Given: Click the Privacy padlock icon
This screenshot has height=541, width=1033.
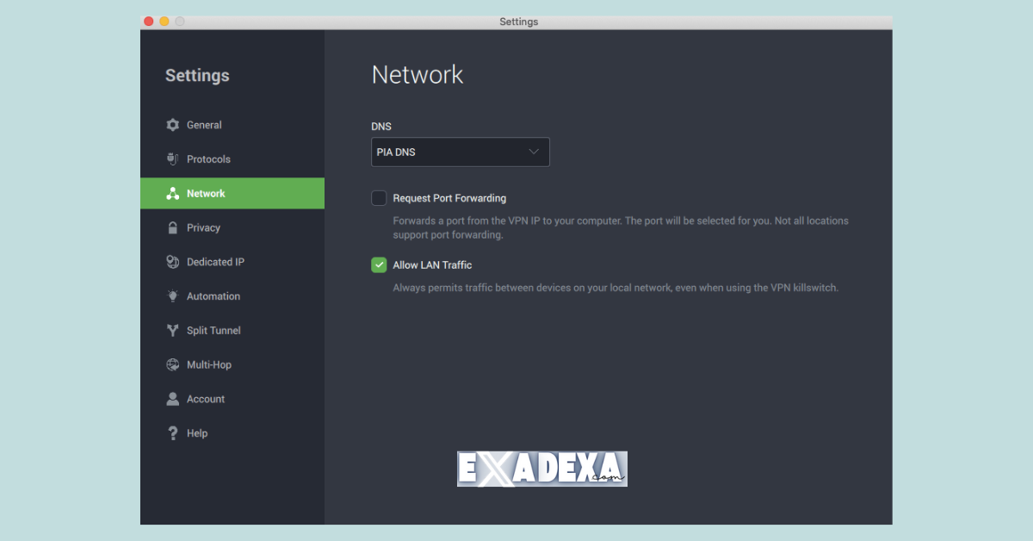Looking at the screenshot, I should (172, 227).
